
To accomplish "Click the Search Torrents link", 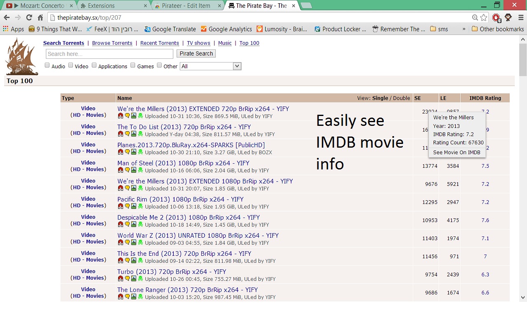I will click(x=64, y=43).
